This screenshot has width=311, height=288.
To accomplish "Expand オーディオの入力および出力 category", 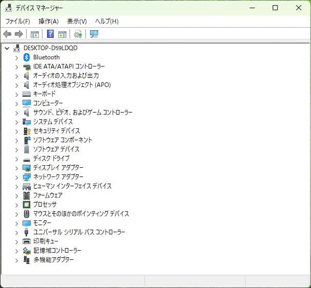I will tap(17, 76).
